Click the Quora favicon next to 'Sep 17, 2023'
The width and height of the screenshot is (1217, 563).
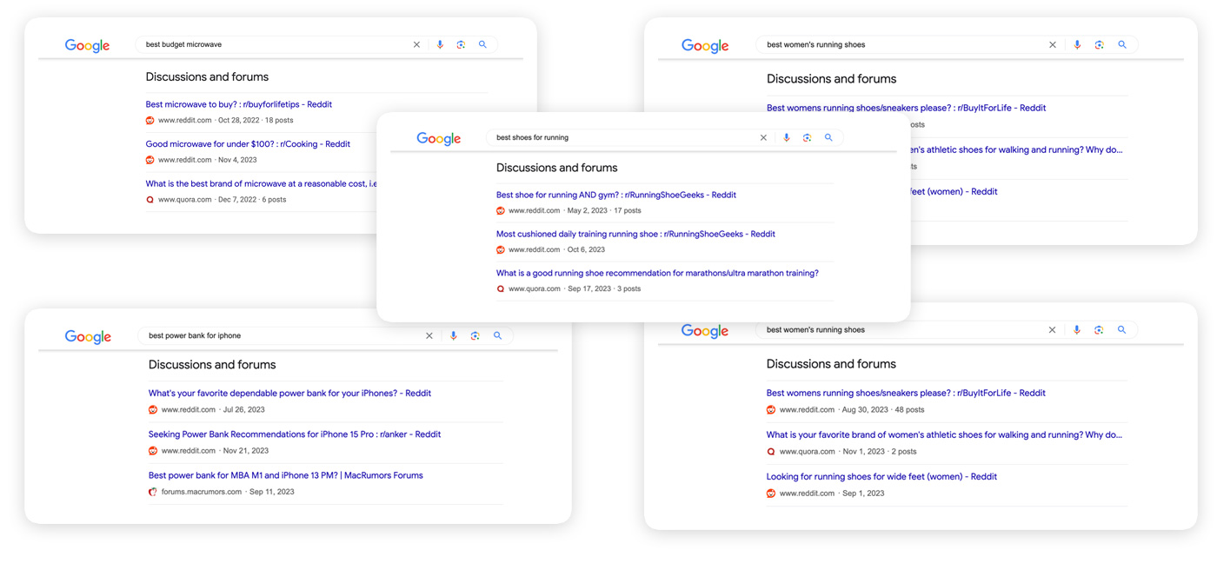pos(501,289)
